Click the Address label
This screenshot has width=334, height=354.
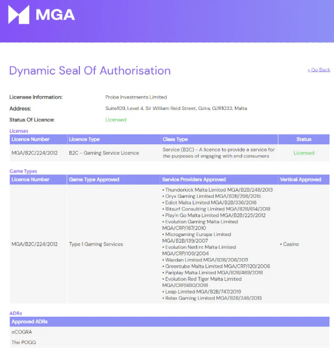(x=20, y=108)
